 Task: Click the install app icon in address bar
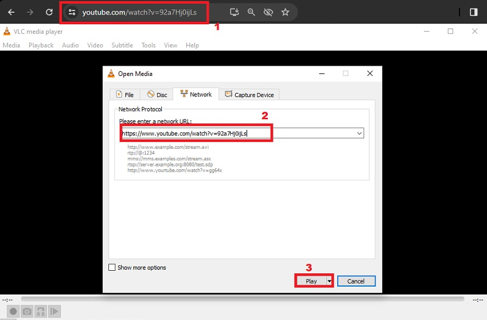coord(234,12)
